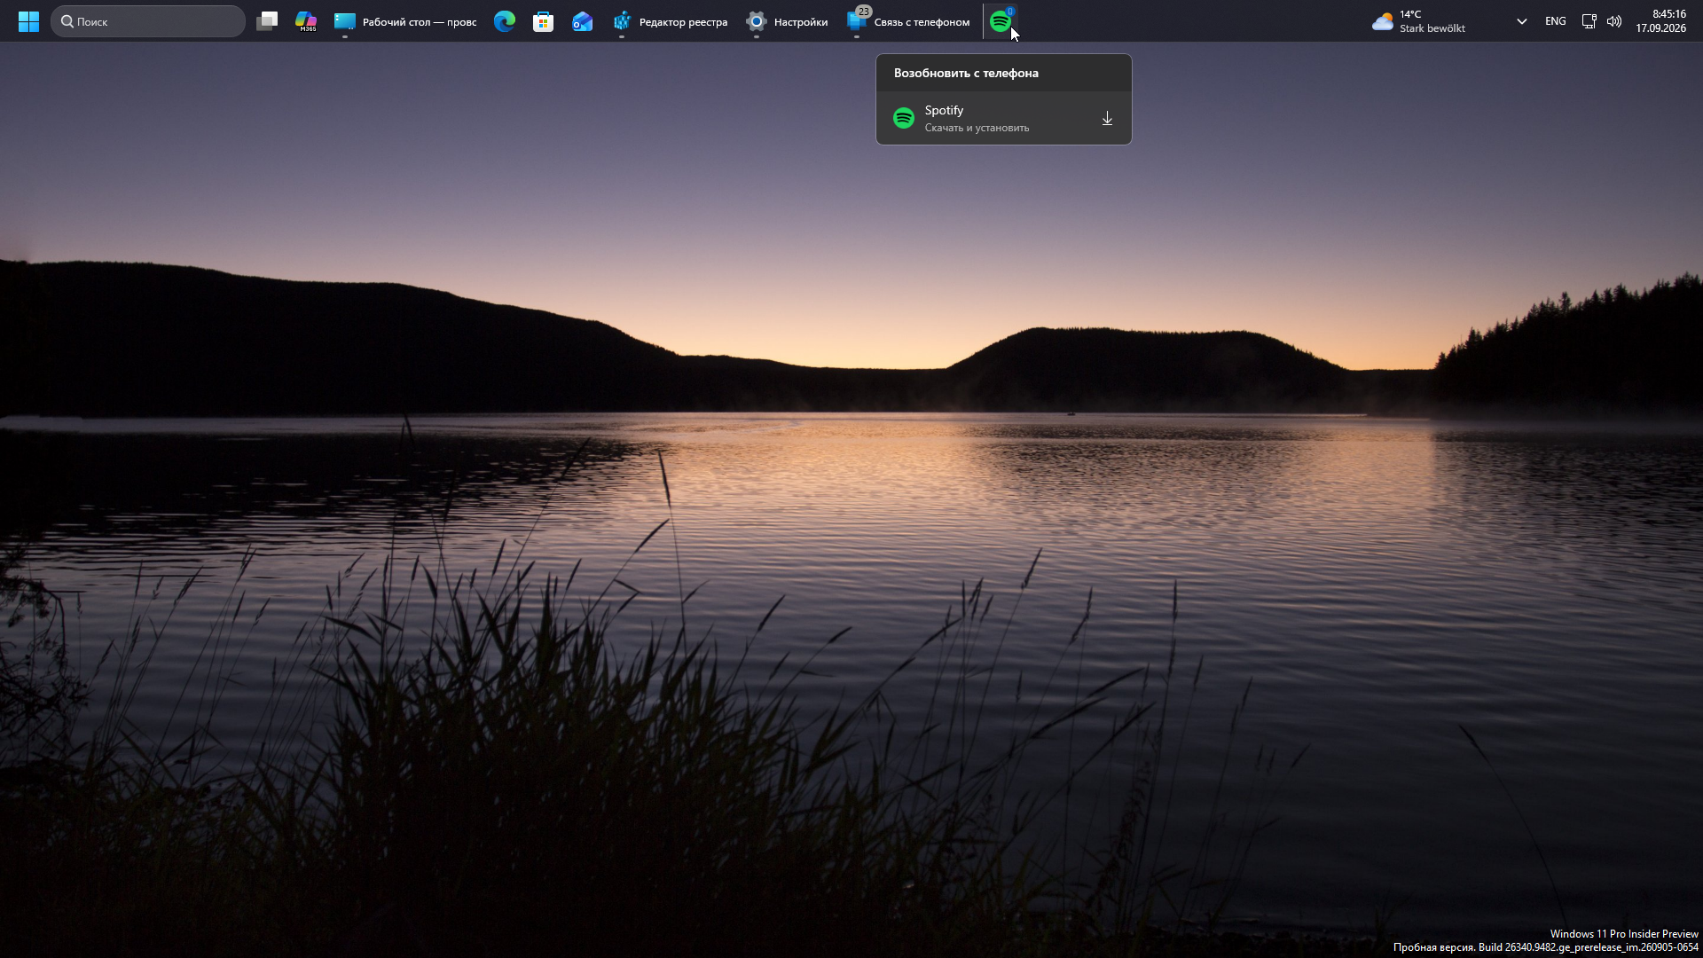Open the volume speaker tray icon
The height and width of the screenshot is (958, 1703).
[1614, 21]
